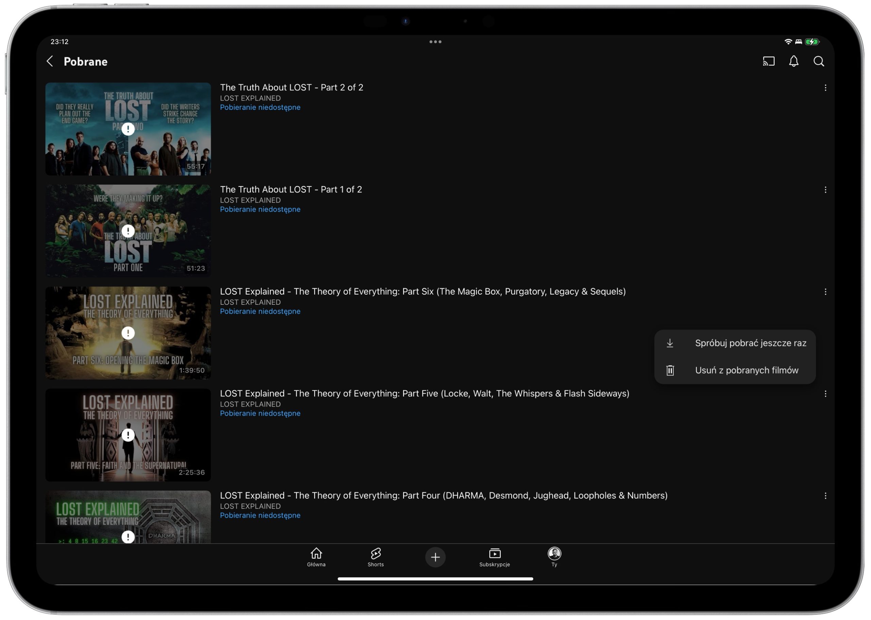This screenshot has width=871, height=620.
Task: Open the Ty profile tab
Action: pyautogui.click(x=554, y=557)
